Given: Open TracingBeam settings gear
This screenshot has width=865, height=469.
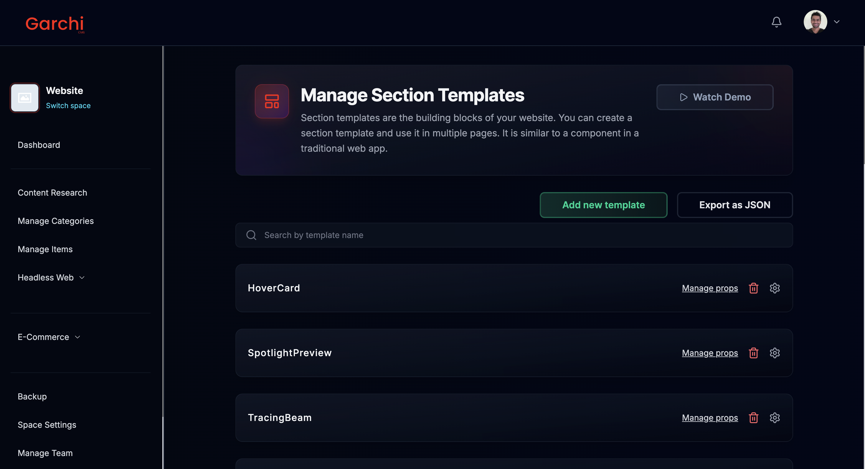Looking at the screenshot, I should 774,418.
